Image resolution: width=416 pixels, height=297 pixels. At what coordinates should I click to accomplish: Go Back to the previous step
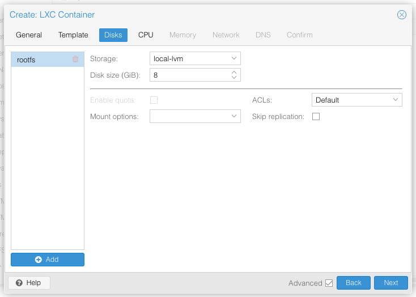point(353,283)
